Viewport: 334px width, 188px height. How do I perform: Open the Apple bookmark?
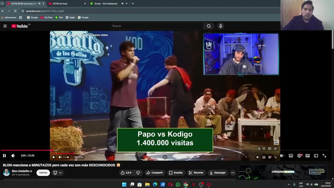[x=70, y=17]
